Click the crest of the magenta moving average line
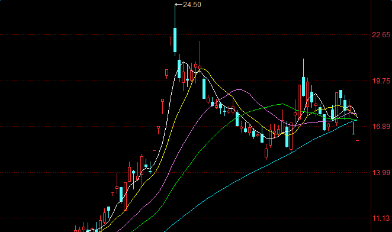This screenshot has width=392, height=232. click(x=239, y=89)
